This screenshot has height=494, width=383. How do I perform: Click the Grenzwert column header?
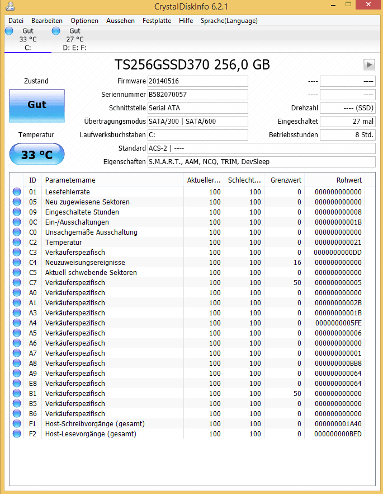284,180
